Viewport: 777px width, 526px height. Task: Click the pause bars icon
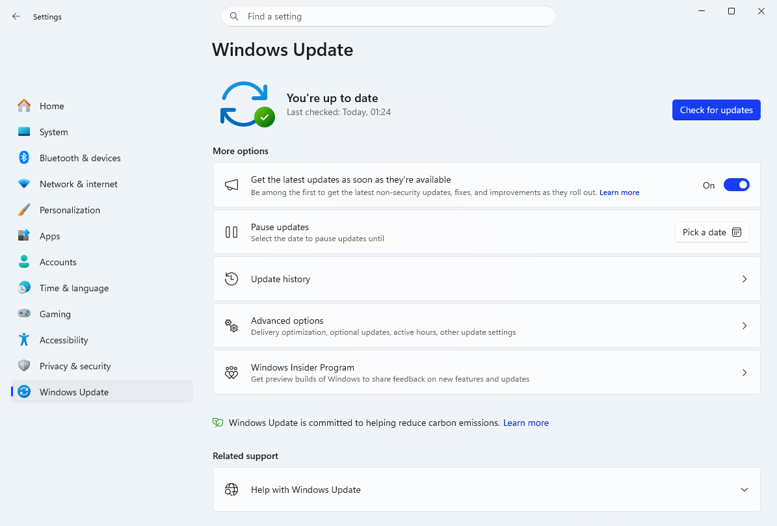pyautogui.click(x=231, y=232)
